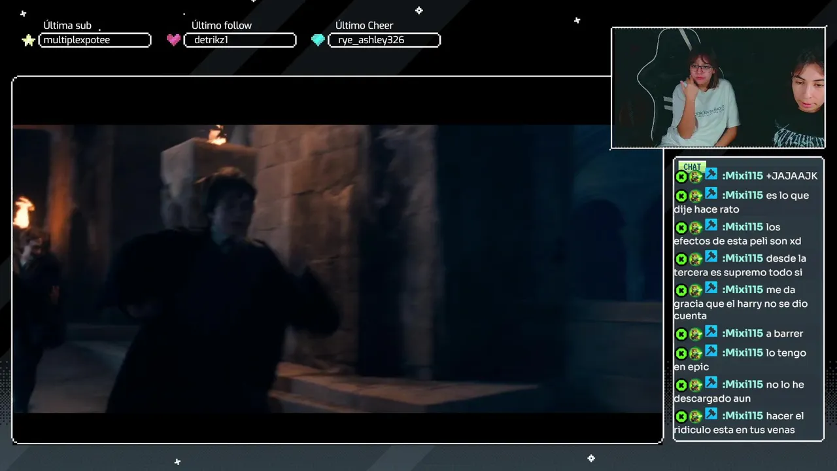
Task: Click green X badge on 'es lo que' message
Action: point(681,196)
